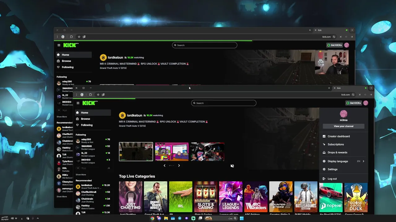Open 3MARING channel in front Following list
The width and height of the screenshot is (396, 222).
tap(93, 147)
